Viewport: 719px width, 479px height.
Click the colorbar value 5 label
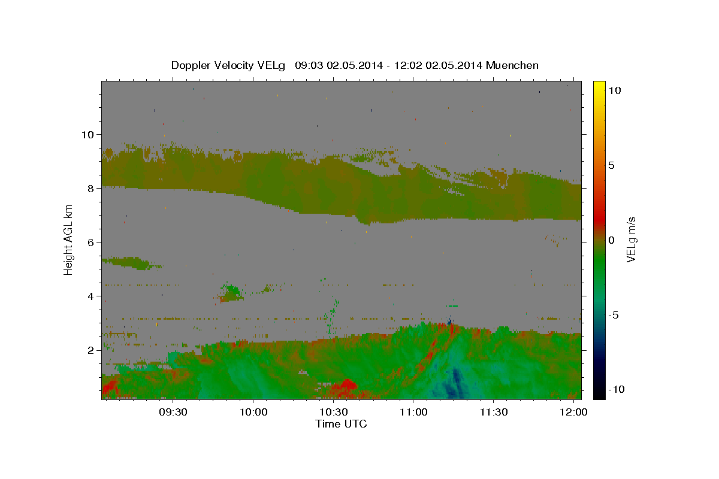tap(611, 165)
